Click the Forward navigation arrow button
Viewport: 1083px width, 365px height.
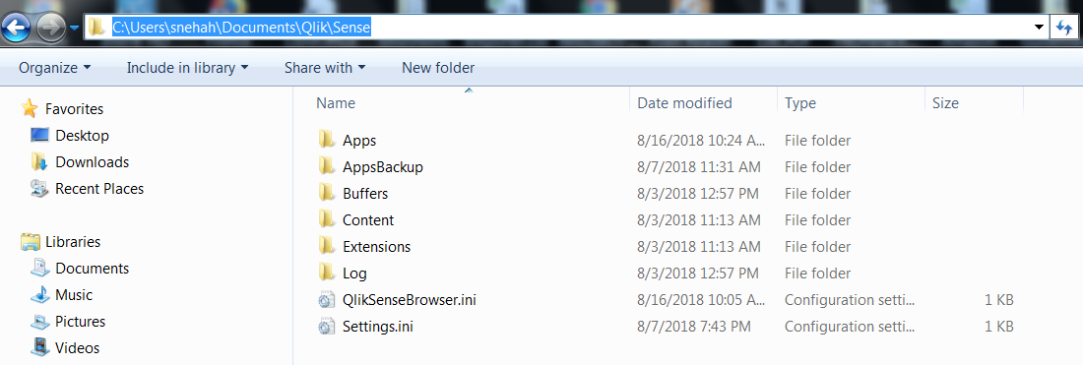coord(50,29)
